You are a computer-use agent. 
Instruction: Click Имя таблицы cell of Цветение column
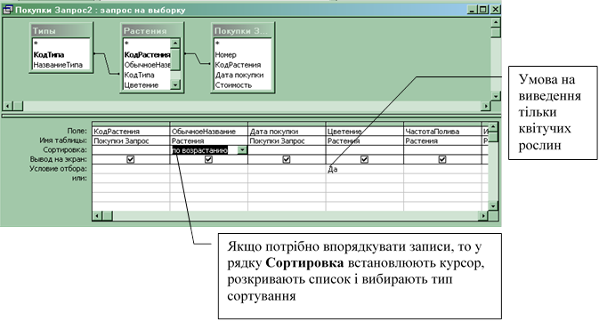tap(364, 140)
